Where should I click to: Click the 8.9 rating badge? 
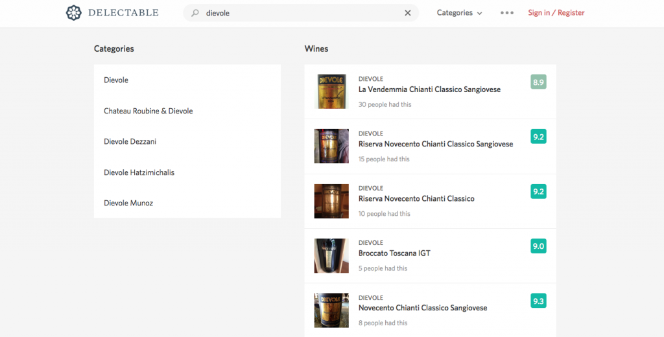538,82
